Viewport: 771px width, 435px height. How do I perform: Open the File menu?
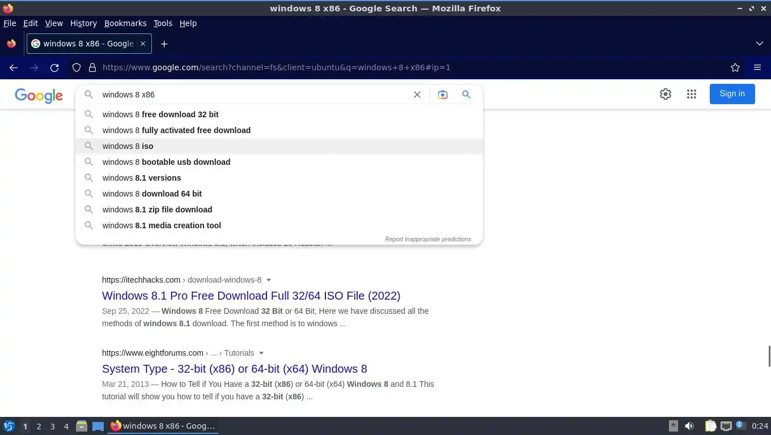10,23
